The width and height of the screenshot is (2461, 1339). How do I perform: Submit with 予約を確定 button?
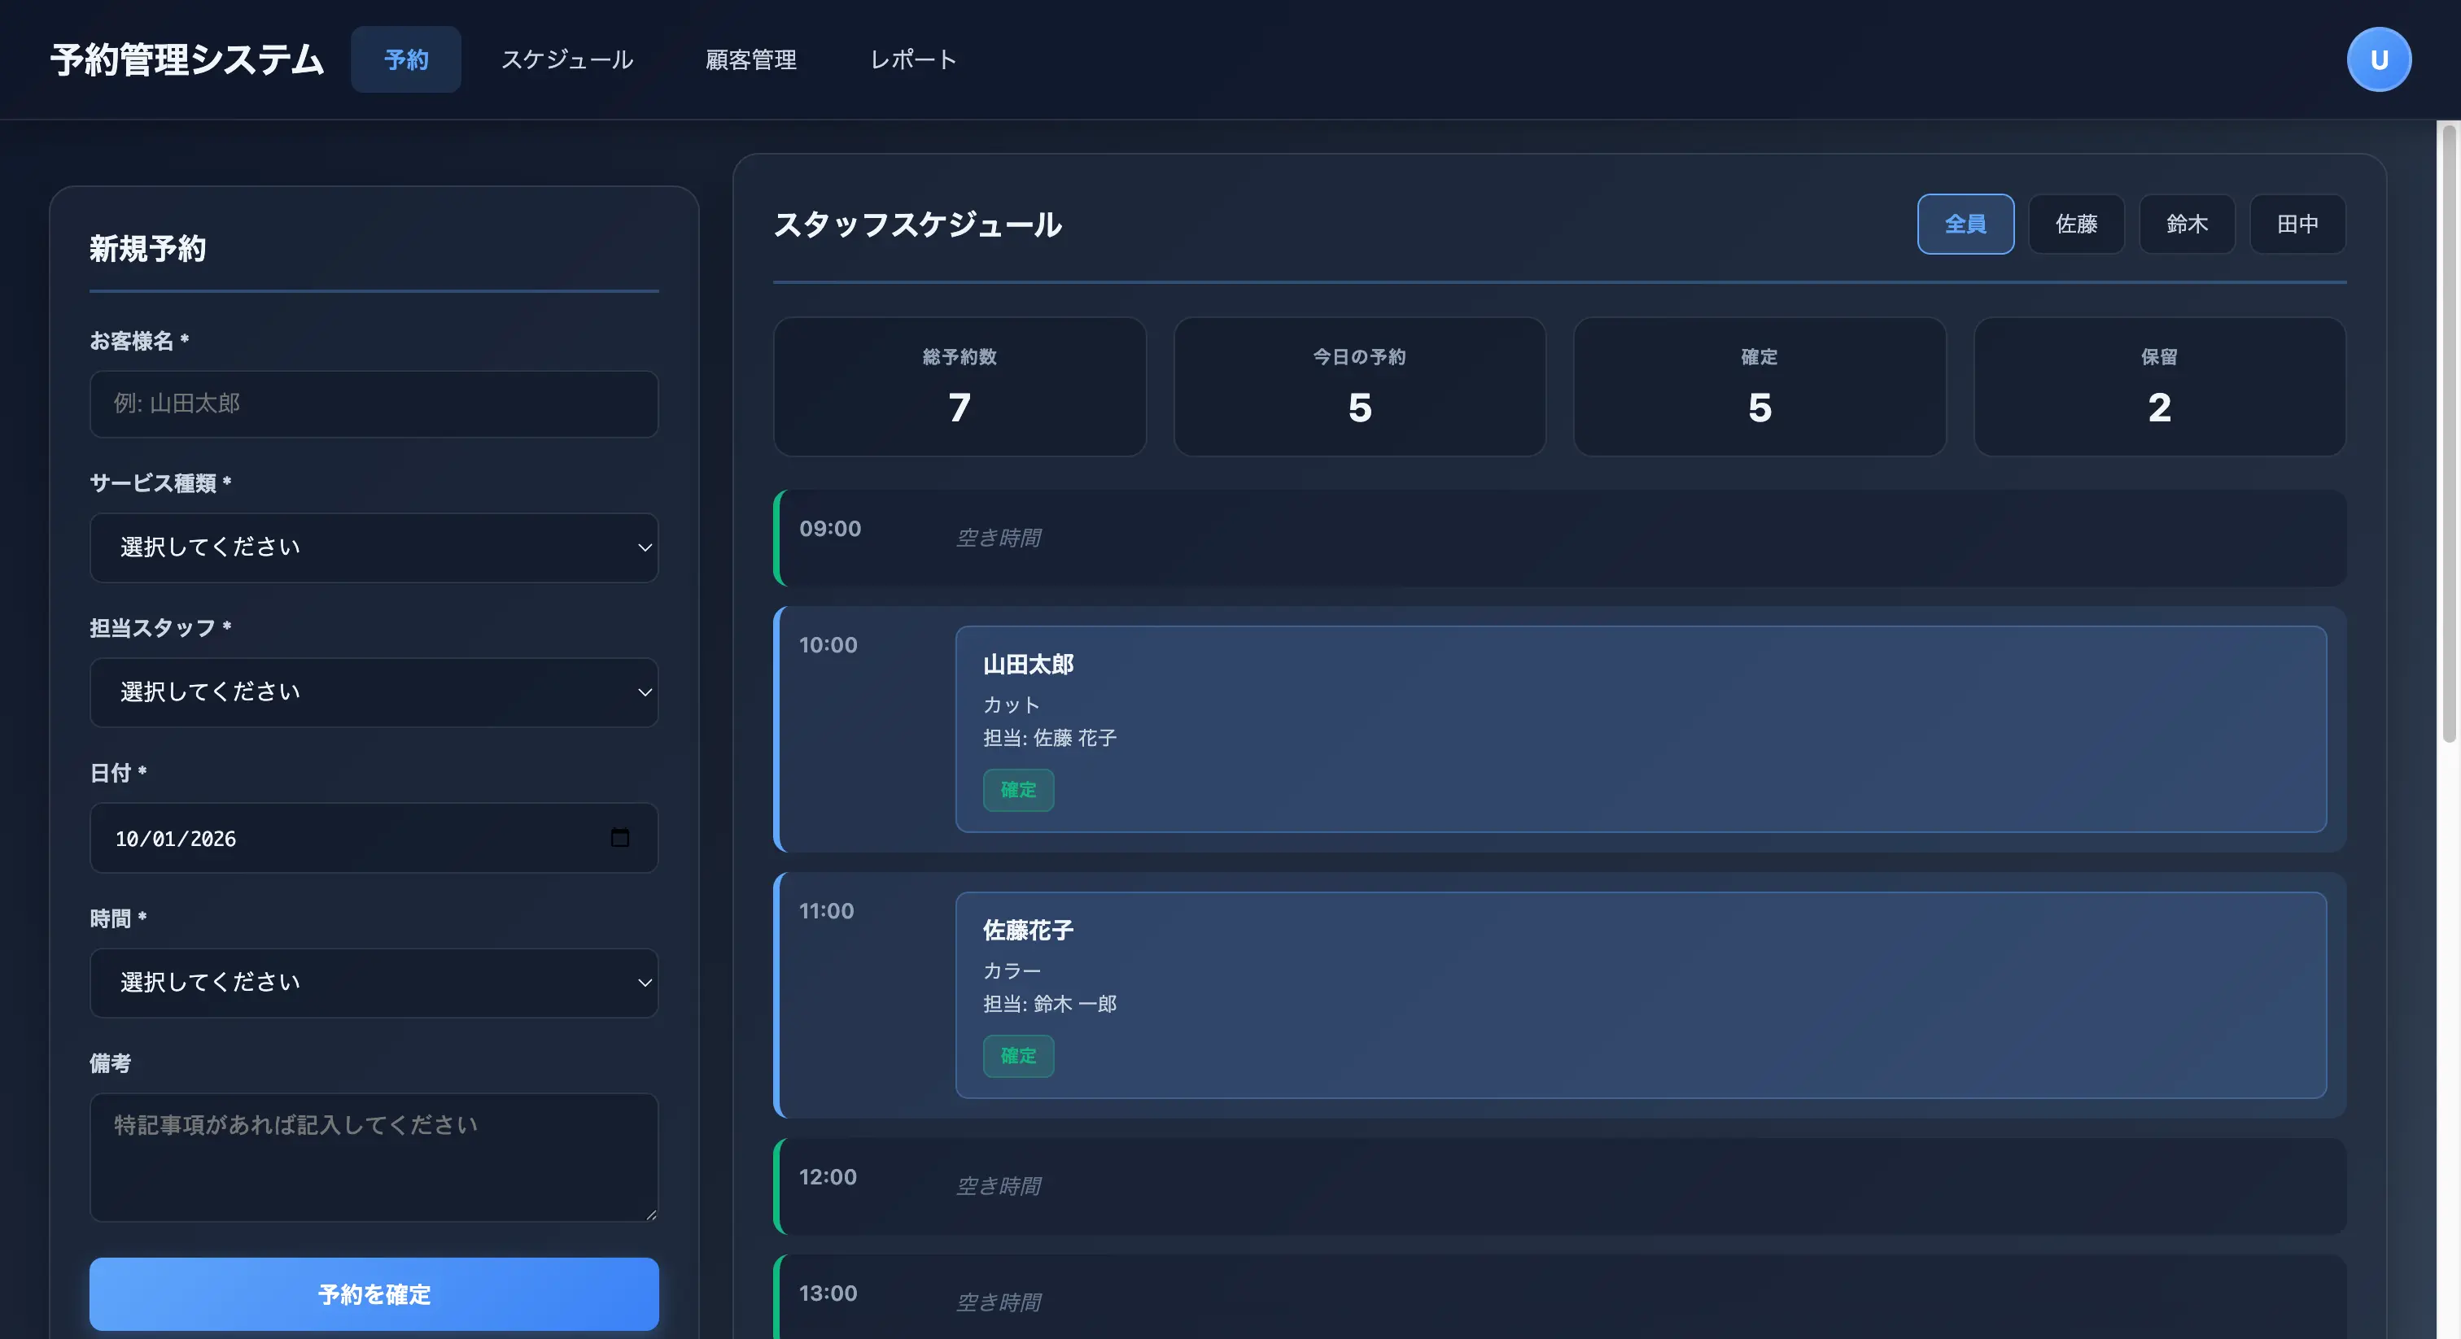374,1294
